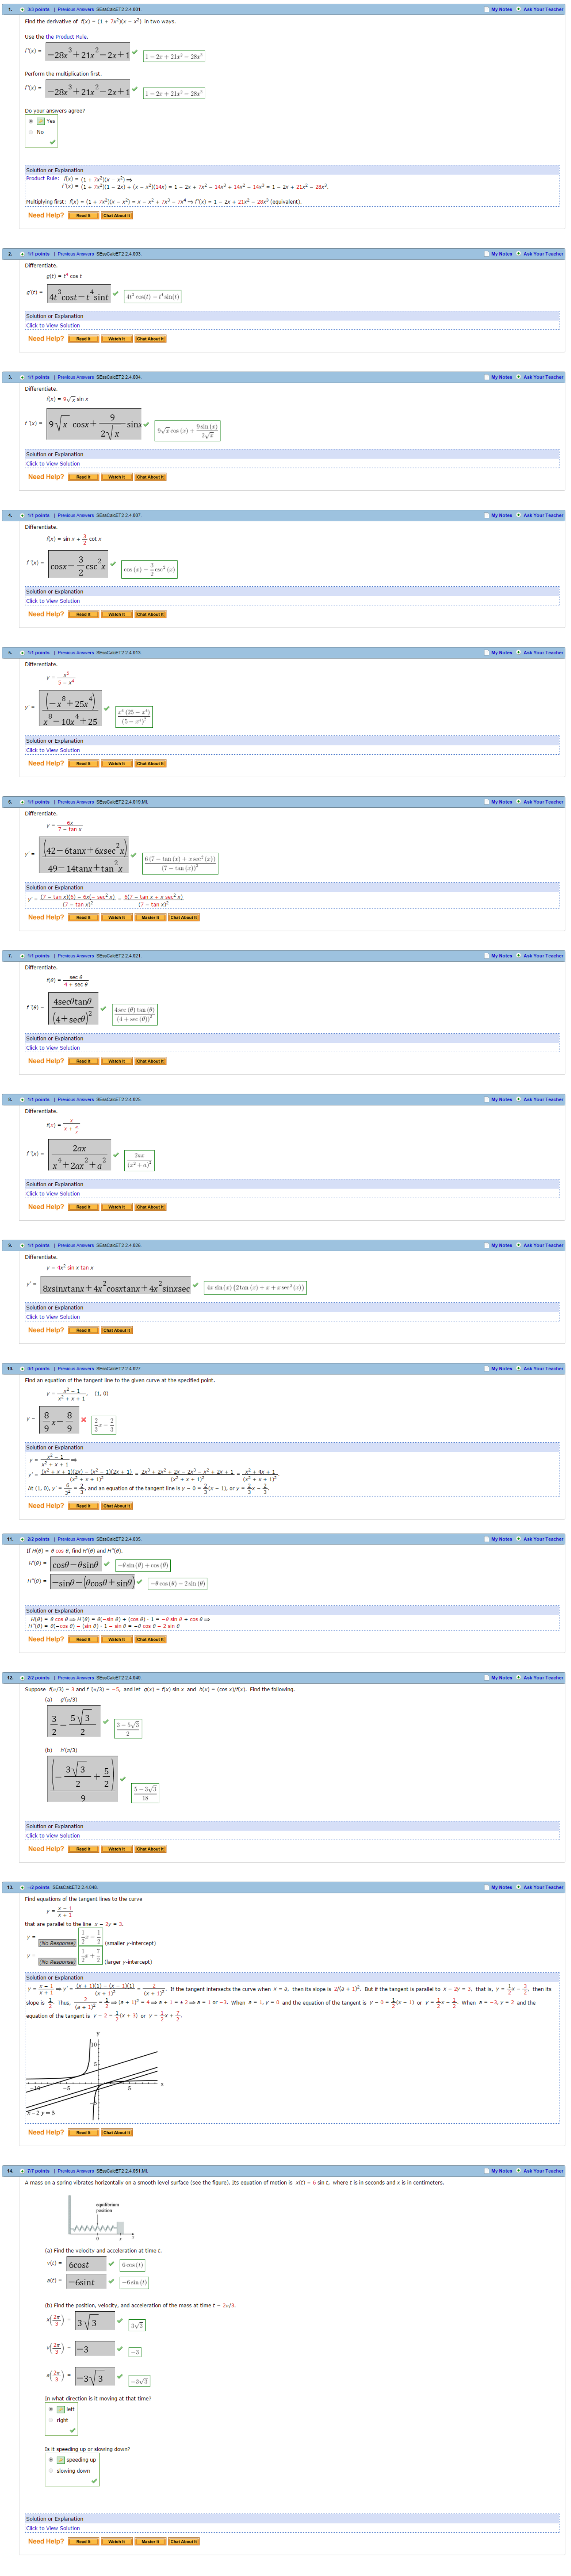This screenshot has width=571, height=2576.
Task: Click Ask Your Teacher icon on question 2
Action: click(x=519, y=254)
